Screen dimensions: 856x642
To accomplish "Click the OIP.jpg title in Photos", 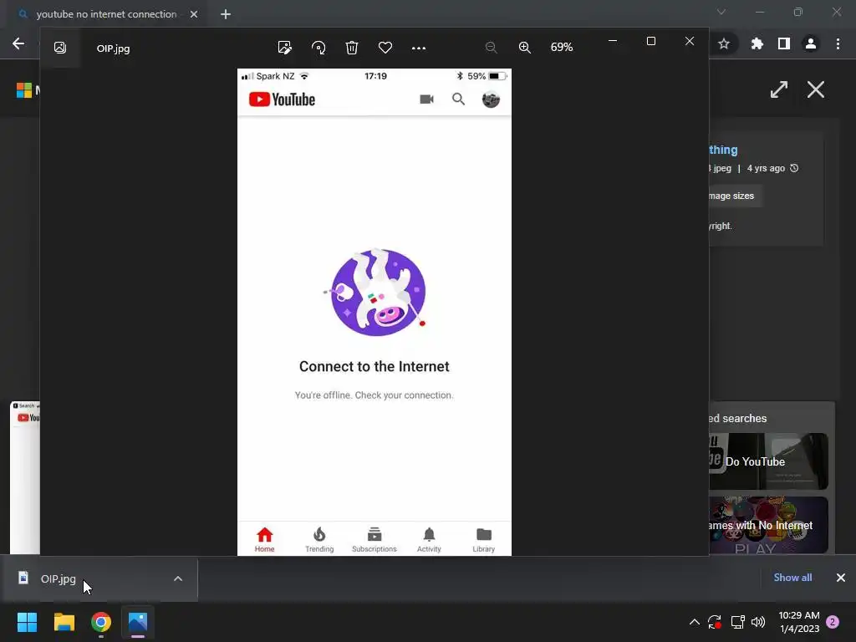I will coord(113,48).
